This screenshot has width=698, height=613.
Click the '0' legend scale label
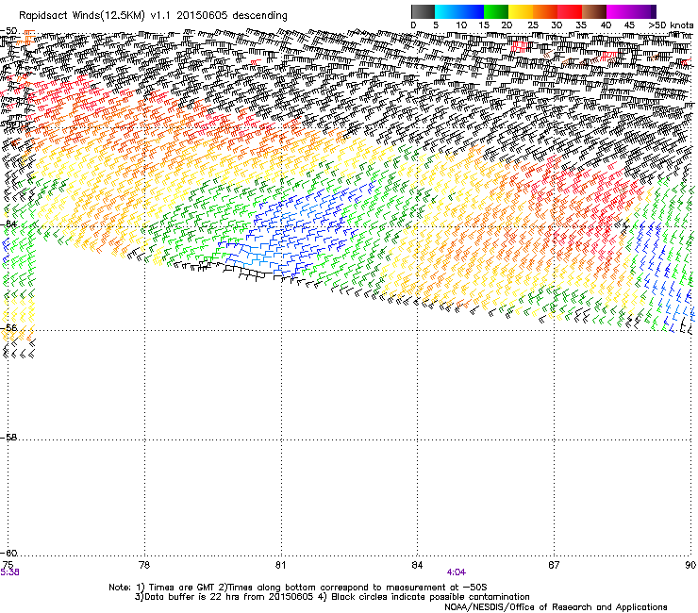(x=413, y=25)
